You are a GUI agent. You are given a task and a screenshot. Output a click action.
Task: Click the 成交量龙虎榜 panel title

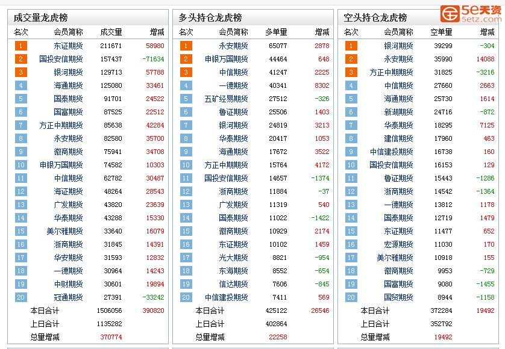[40, 17]
